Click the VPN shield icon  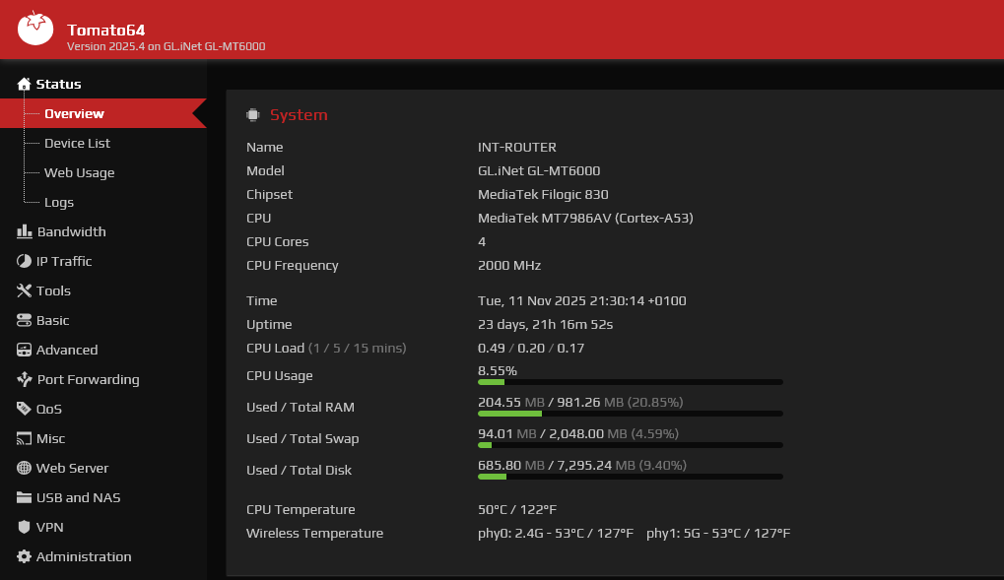(24, 527)
